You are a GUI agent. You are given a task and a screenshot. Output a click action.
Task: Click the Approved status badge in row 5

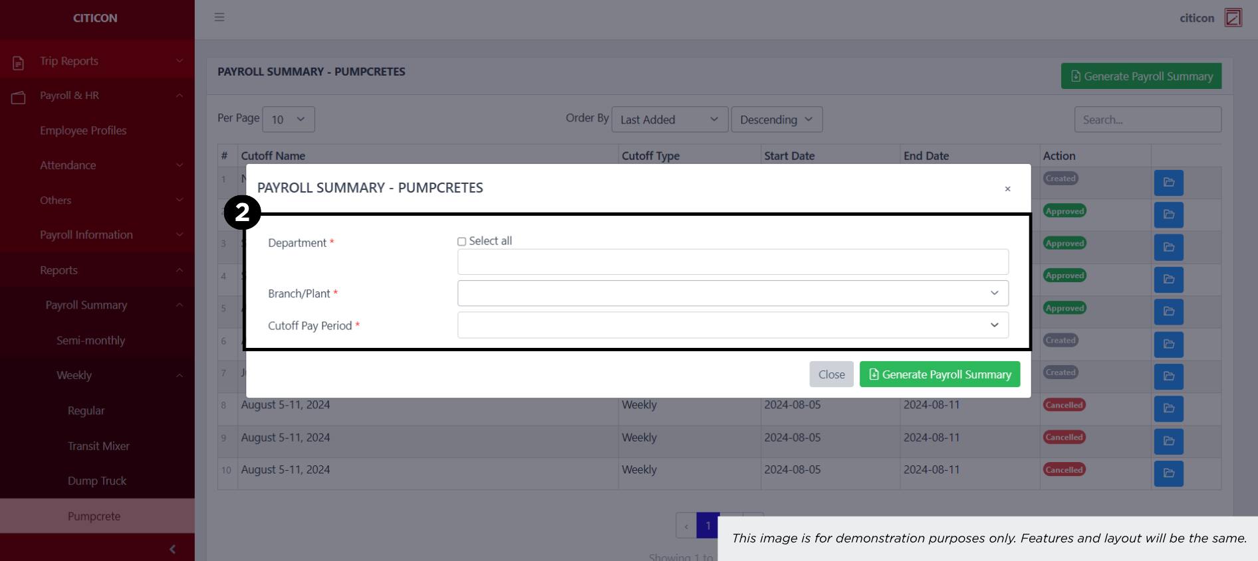tap(1065, 308)
